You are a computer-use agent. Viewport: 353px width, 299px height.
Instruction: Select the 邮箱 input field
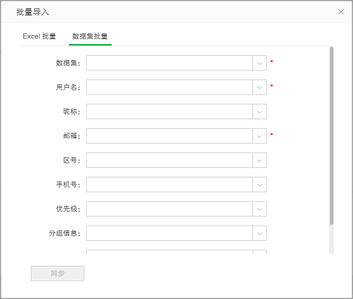click(169, 136)
